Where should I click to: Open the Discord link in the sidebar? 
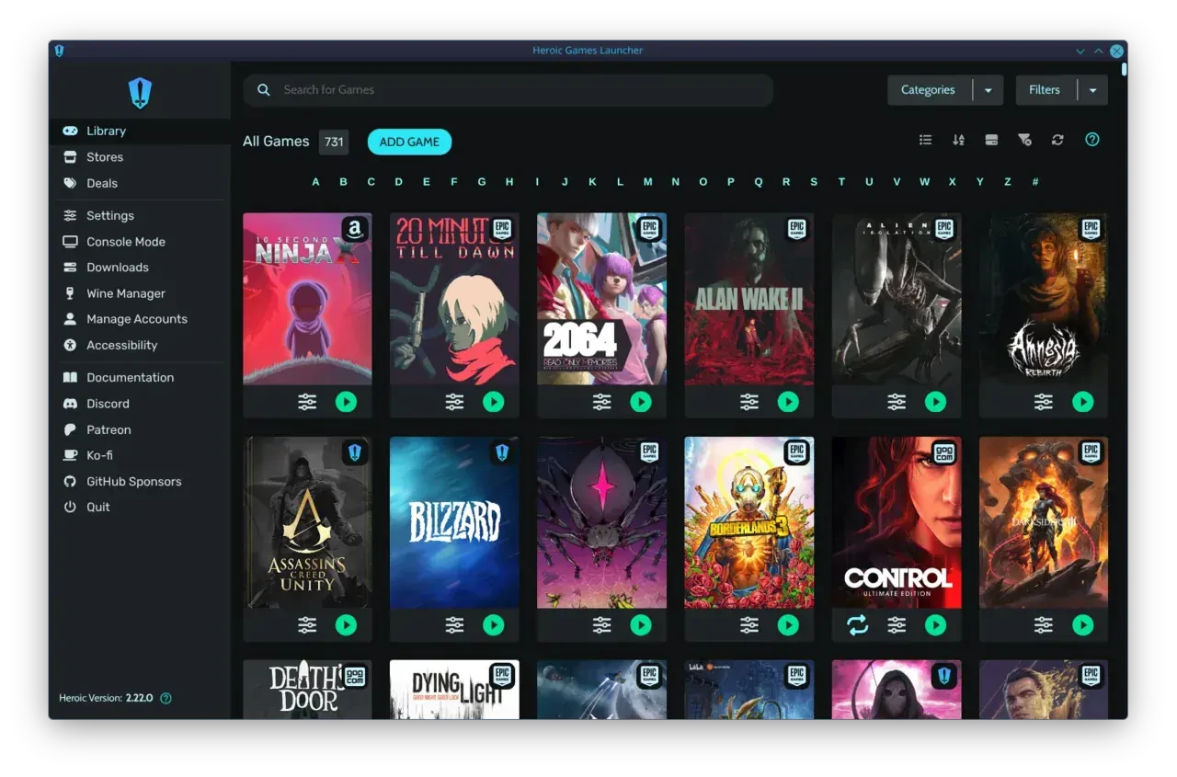(140, 404)
